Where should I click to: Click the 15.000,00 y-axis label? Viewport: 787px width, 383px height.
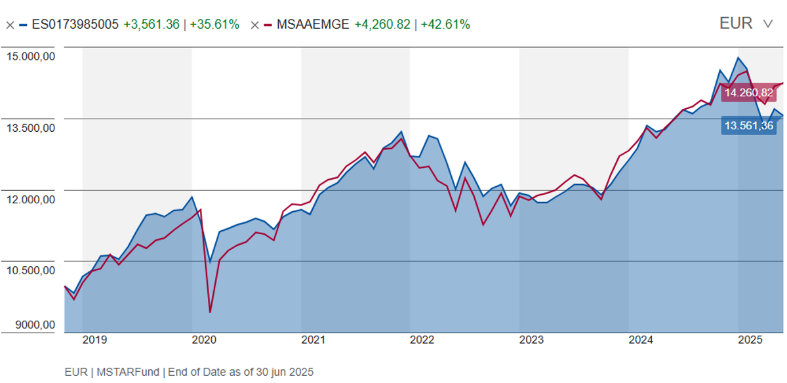tap(31, 56)
